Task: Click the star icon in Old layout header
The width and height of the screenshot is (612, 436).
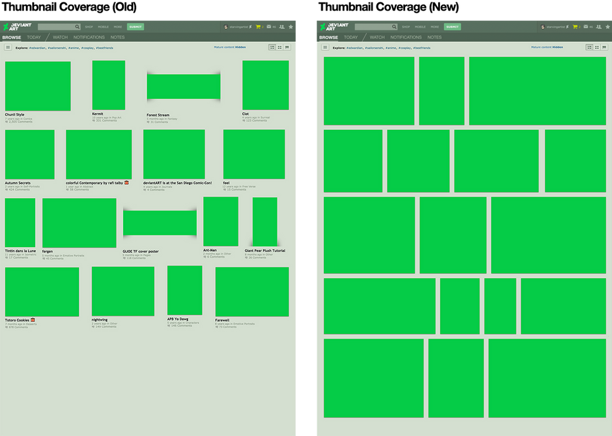Action: [291, 26]
